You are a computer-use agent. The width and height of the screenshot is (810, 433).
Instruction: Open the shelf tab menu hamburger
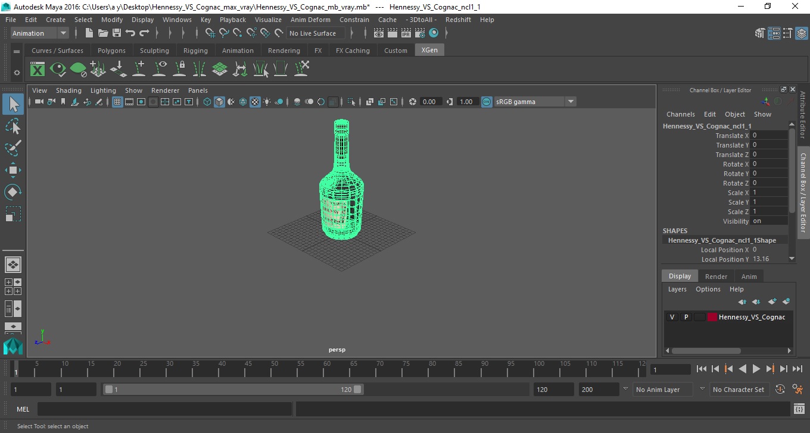(x=17, y=51)
